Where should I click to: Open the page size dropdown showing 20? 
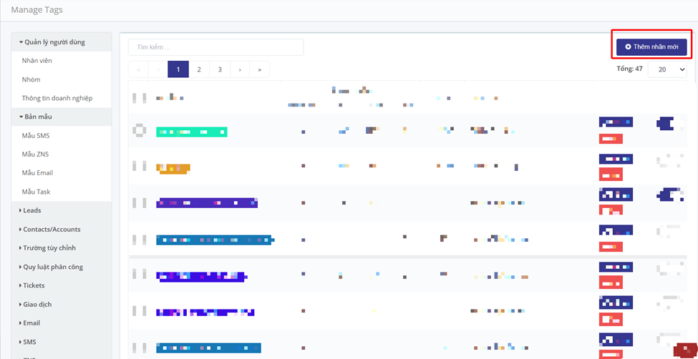coord(667,69)
